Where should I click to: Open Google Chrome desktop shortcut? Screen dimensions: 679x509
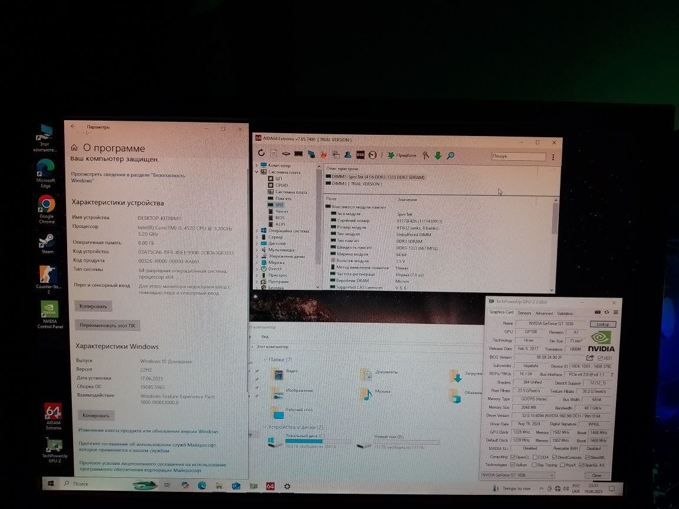click(x=47, y=210)
